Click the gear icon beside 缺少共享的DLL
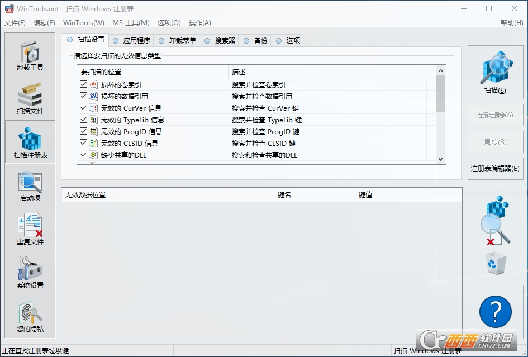 point(93,155)
